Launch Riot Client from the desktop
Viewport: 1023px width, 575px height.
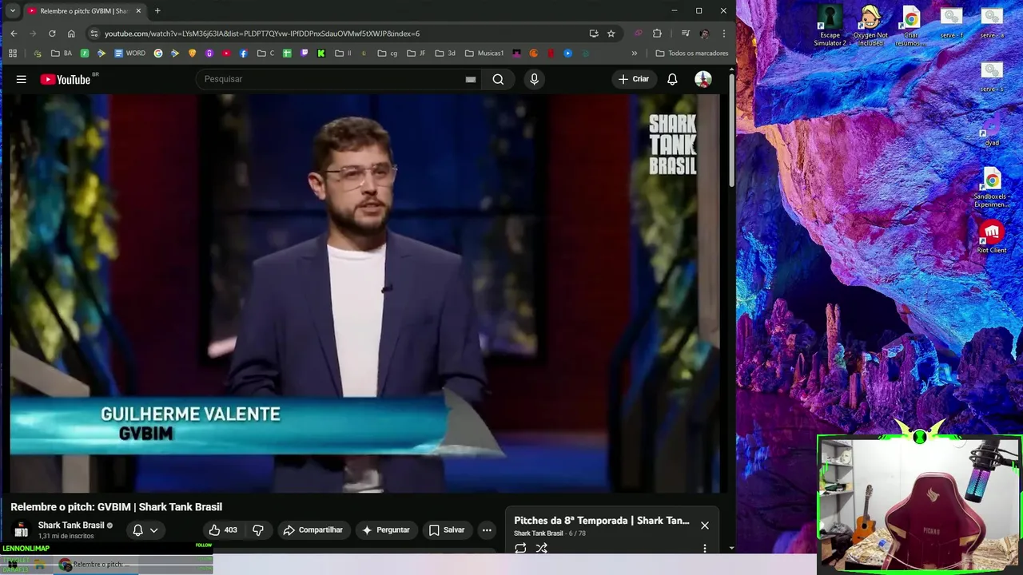(992, 238)
